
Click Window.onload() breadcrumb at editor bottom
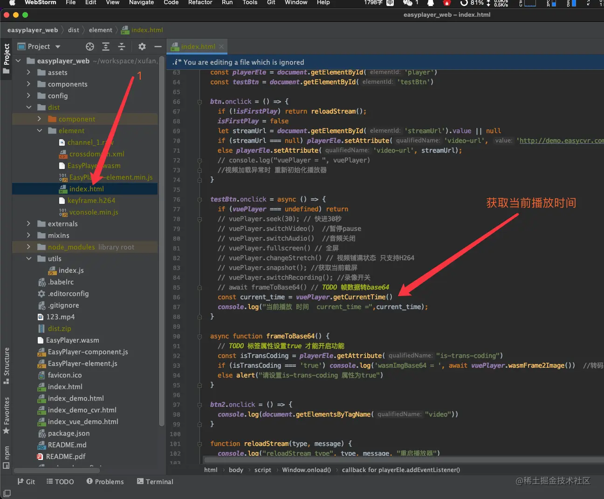pos(307,470)
